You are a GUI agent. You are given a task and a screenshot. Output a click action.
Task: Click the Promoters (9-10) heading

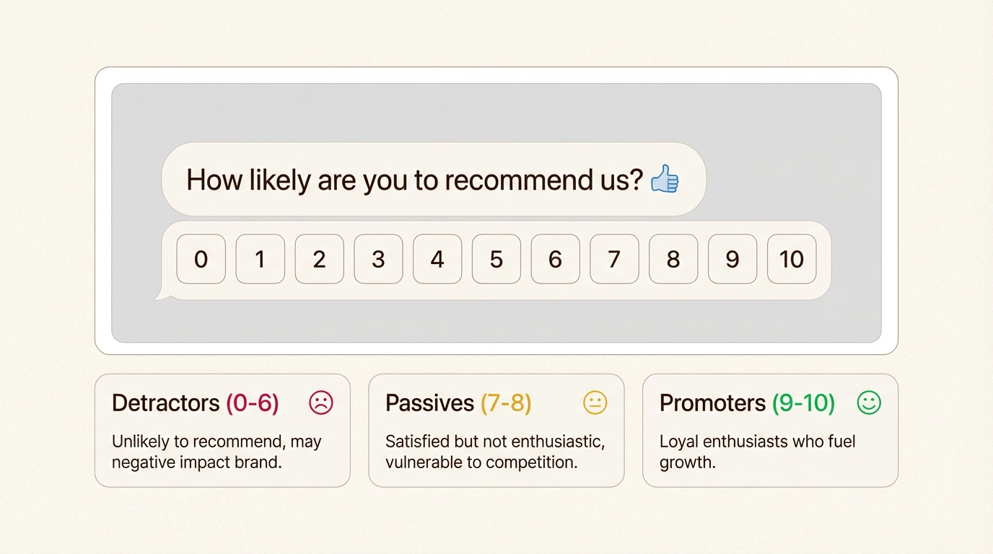click(x=747, y=403)
